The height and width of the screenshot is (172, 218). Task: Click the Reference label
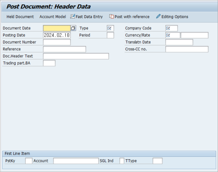point(12,49)
